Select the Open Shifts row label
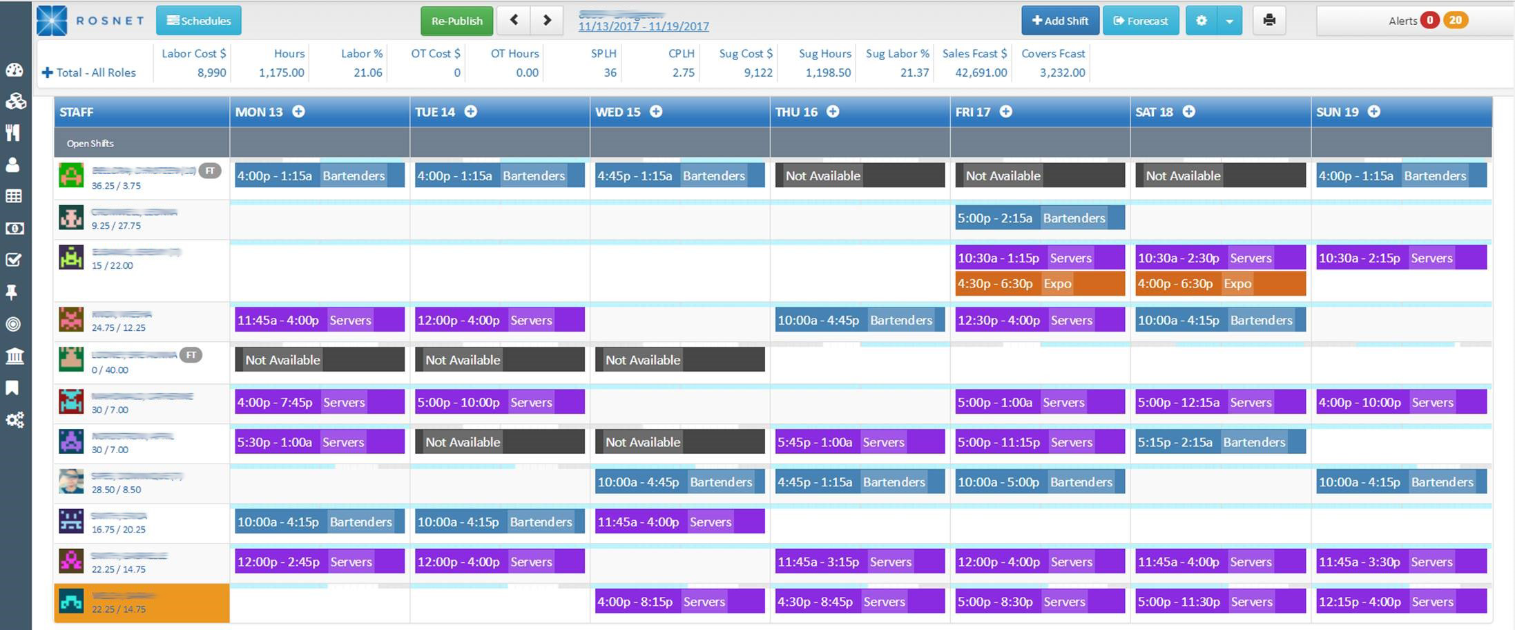This screenshot has width=1515, height=630. pyautogui.click(x=90, y=143)
